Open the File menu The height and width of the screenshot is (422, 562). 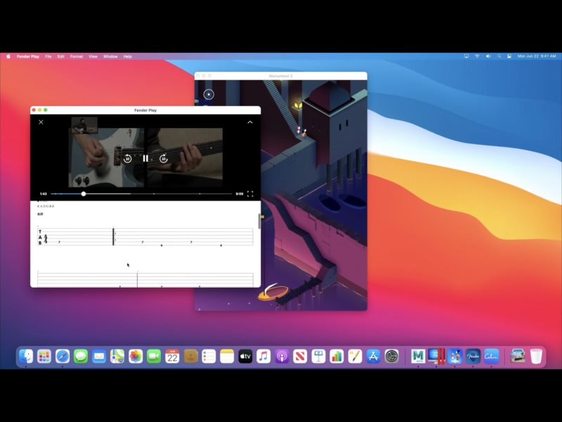tap(48, 56)
